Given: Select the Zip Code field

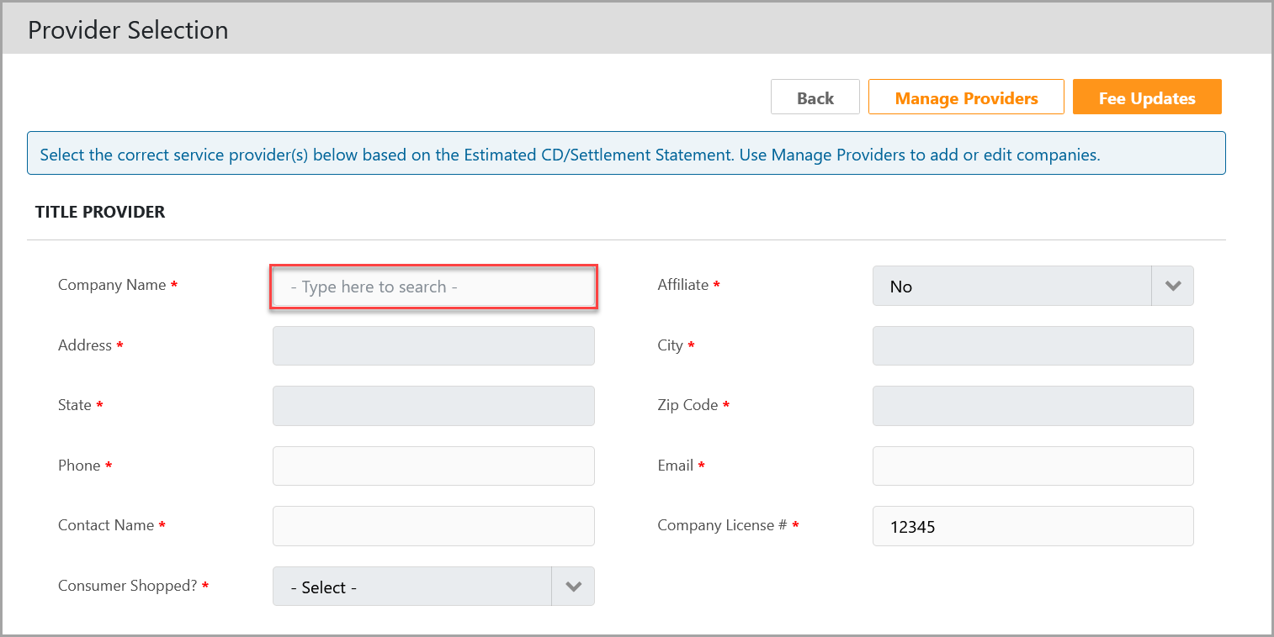Looking at the screenshot, I should tap(1032, 406).
